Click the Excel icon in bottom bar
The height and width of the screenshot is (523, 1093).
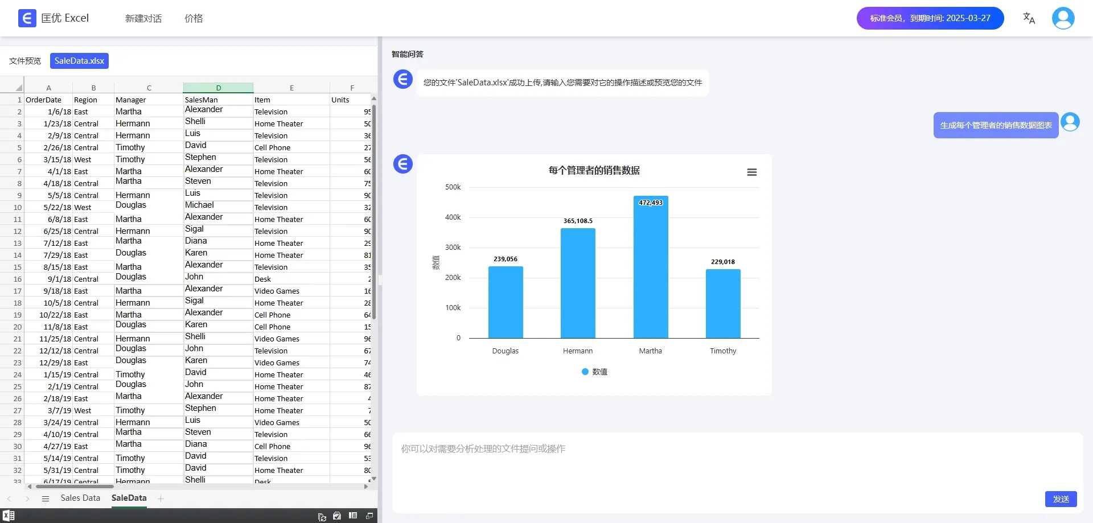pos(9,516)
